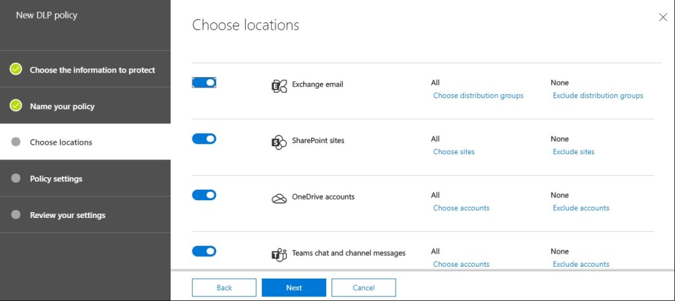
Task: Click the Teams chat icon
Action: point(279,255)
